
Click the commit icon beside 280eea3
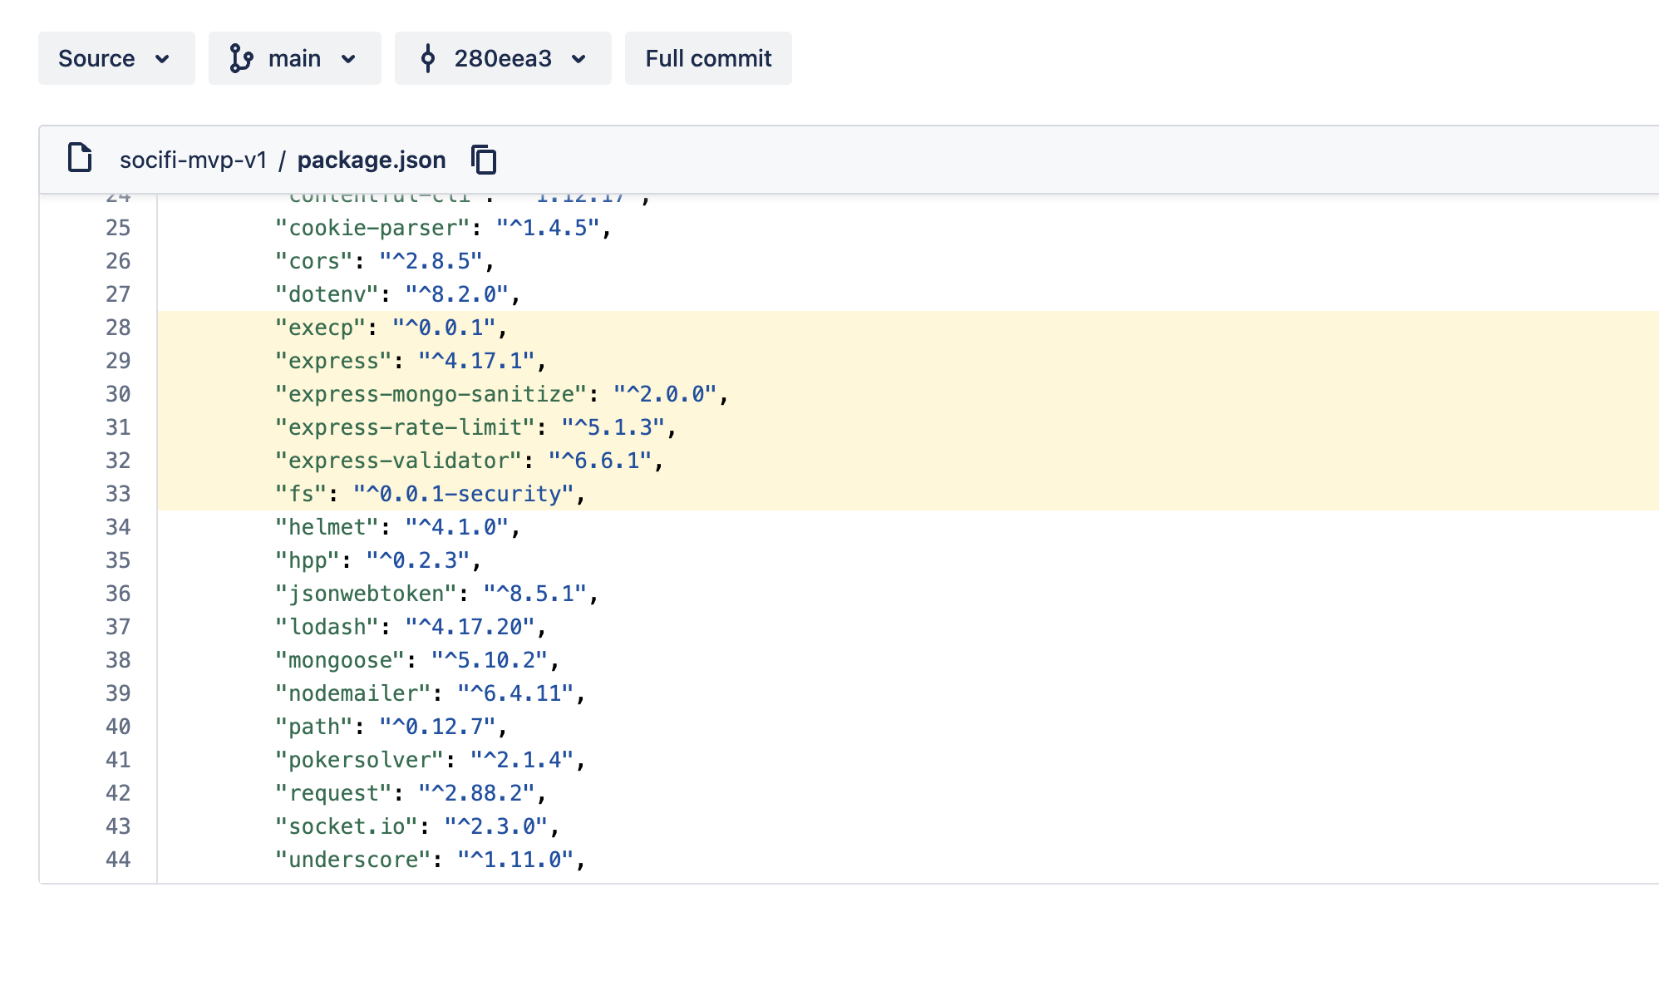428,58
